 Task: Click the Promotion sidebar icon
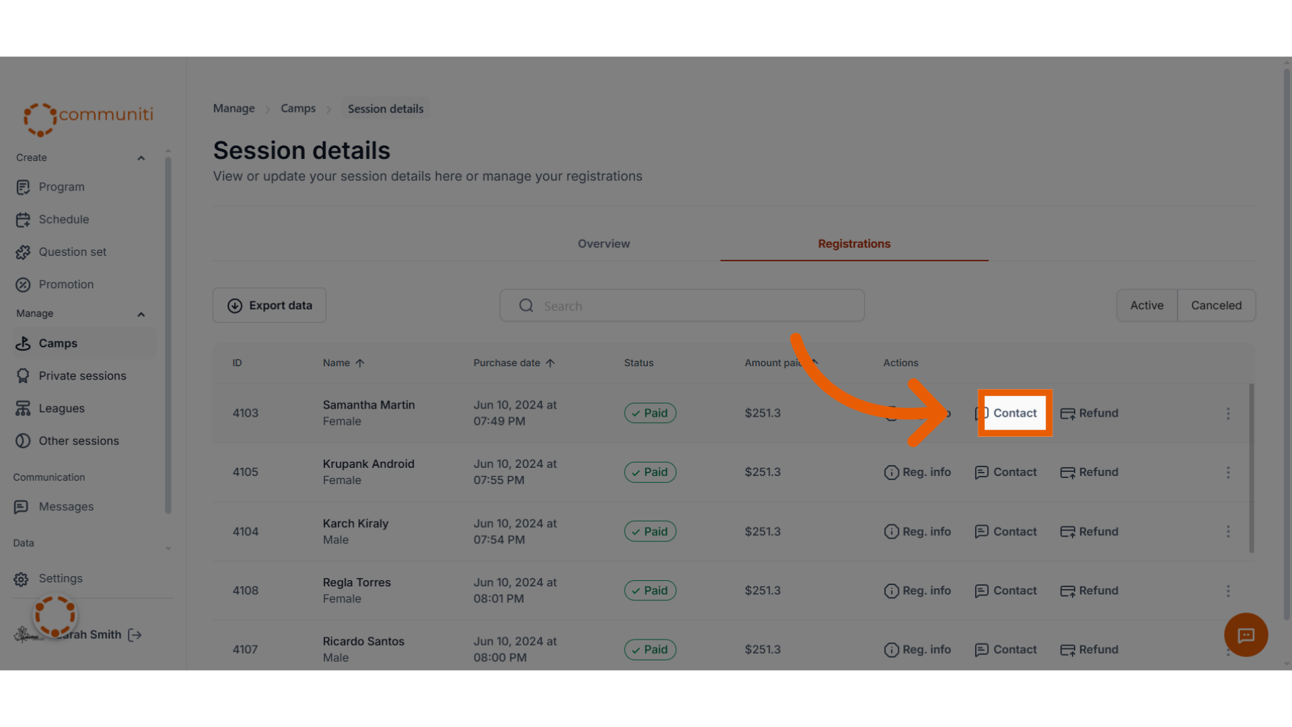(23, 285)
